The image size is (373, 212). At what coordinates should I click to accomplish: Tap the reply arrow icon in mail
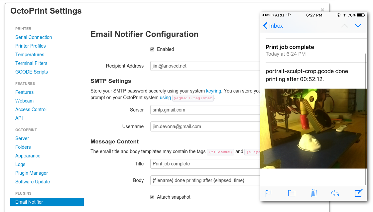point(335,193)
